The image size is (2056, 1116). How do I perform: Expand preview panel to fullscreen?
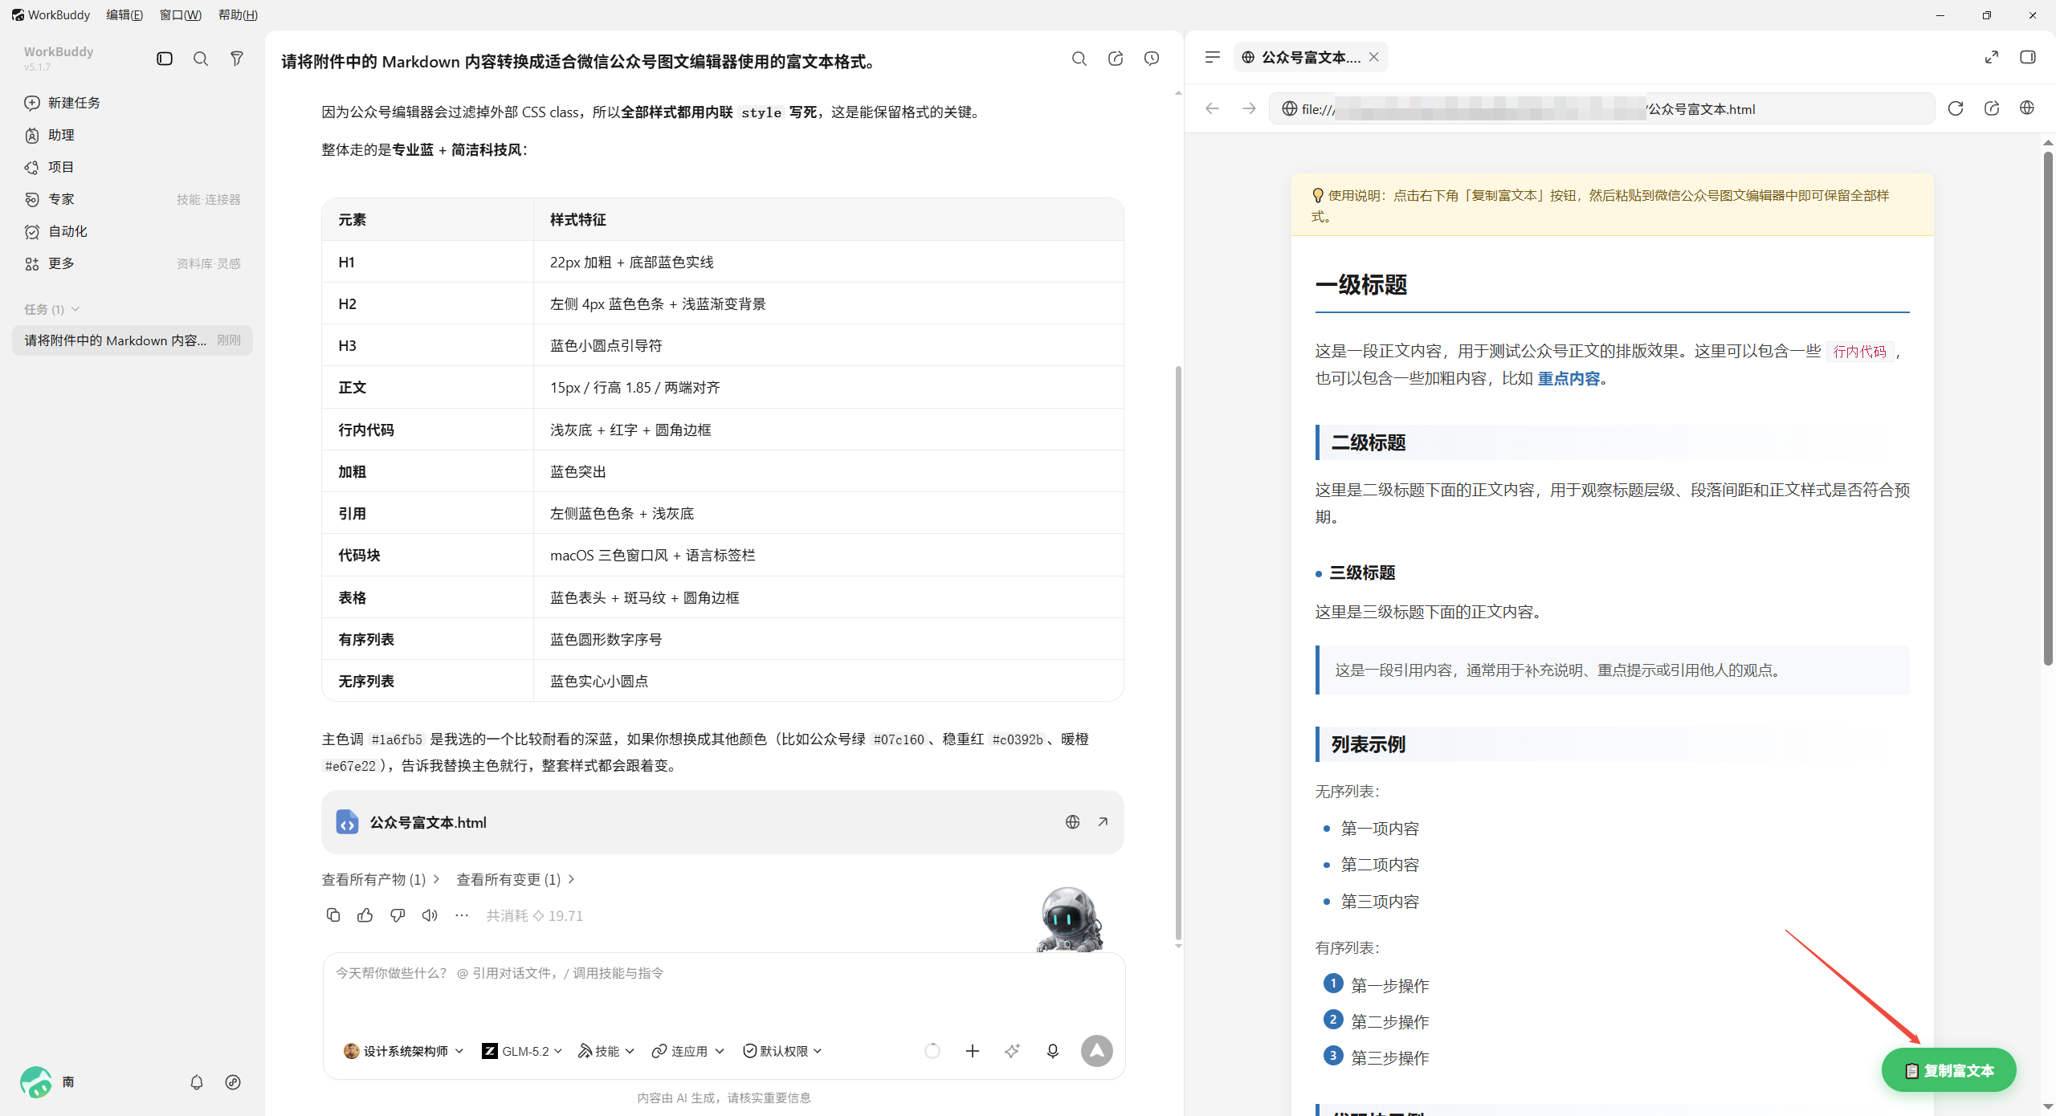(x=1992, y=57)
